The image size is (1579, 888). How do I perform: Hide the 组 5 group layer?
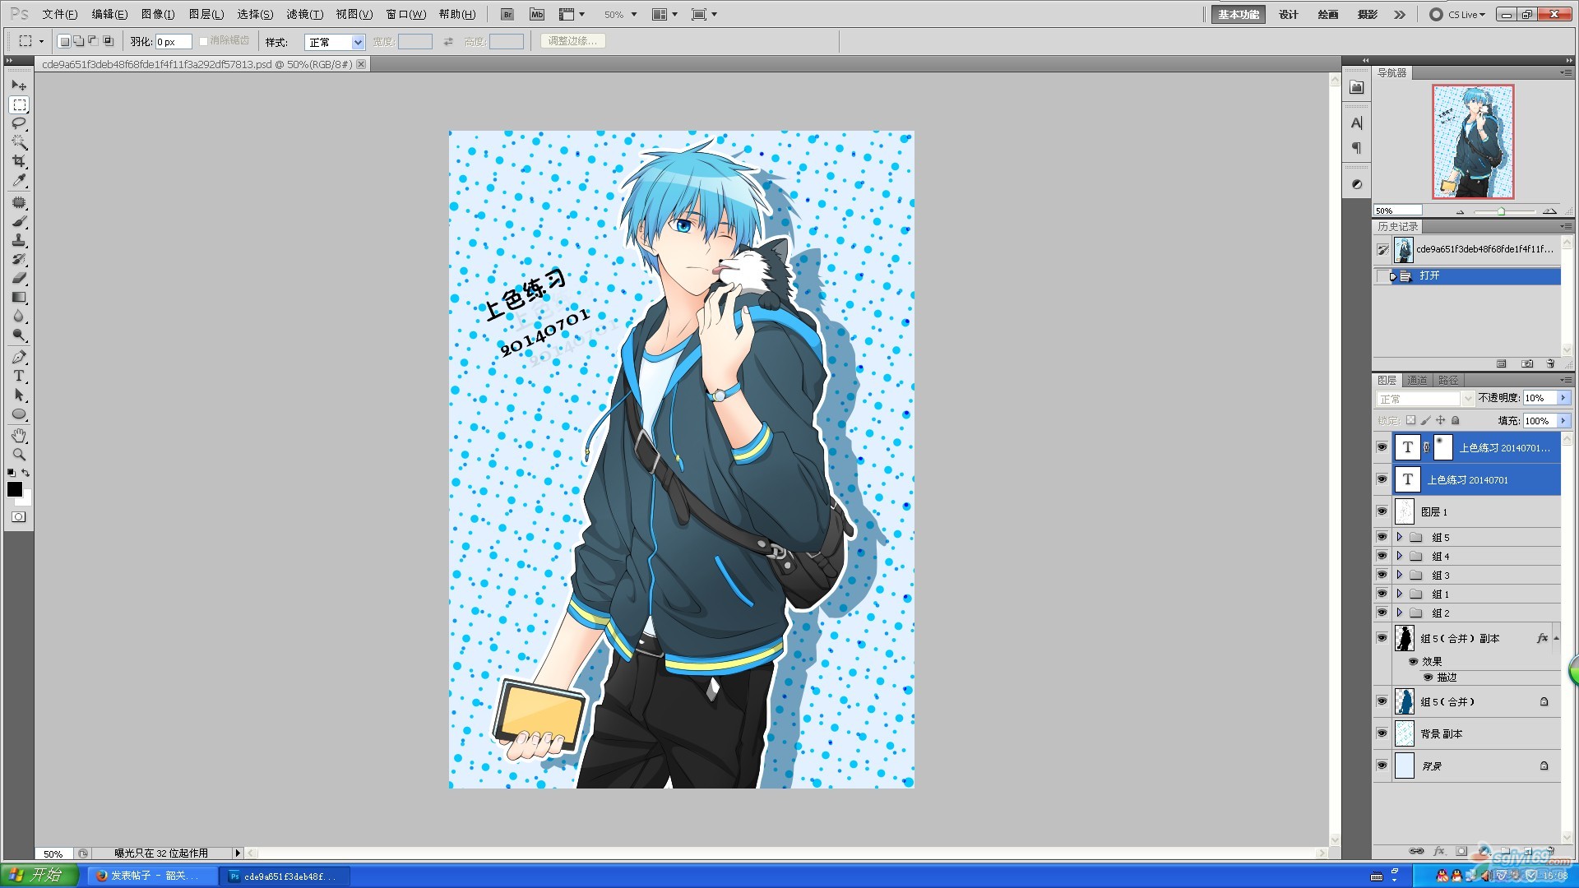[x=1382, y=537]
